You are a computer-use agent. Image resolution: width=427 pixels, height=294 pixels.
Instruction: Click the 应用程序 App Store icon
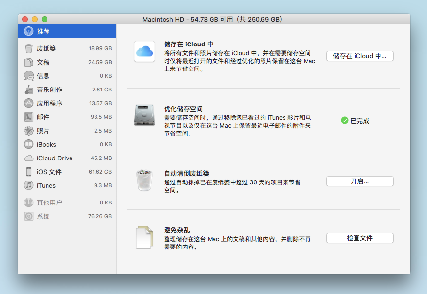point(28,103)
